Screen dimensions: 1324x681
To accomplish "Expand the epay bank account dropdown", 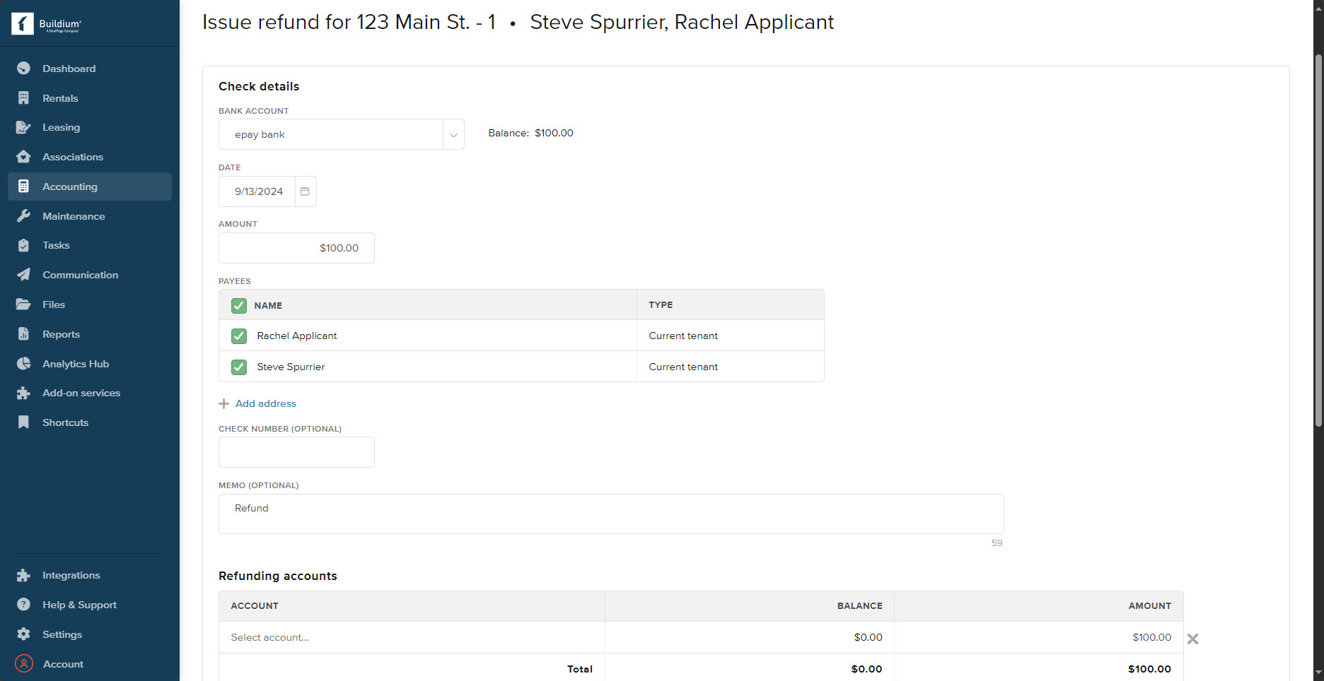I will click(x=453, y=135).
